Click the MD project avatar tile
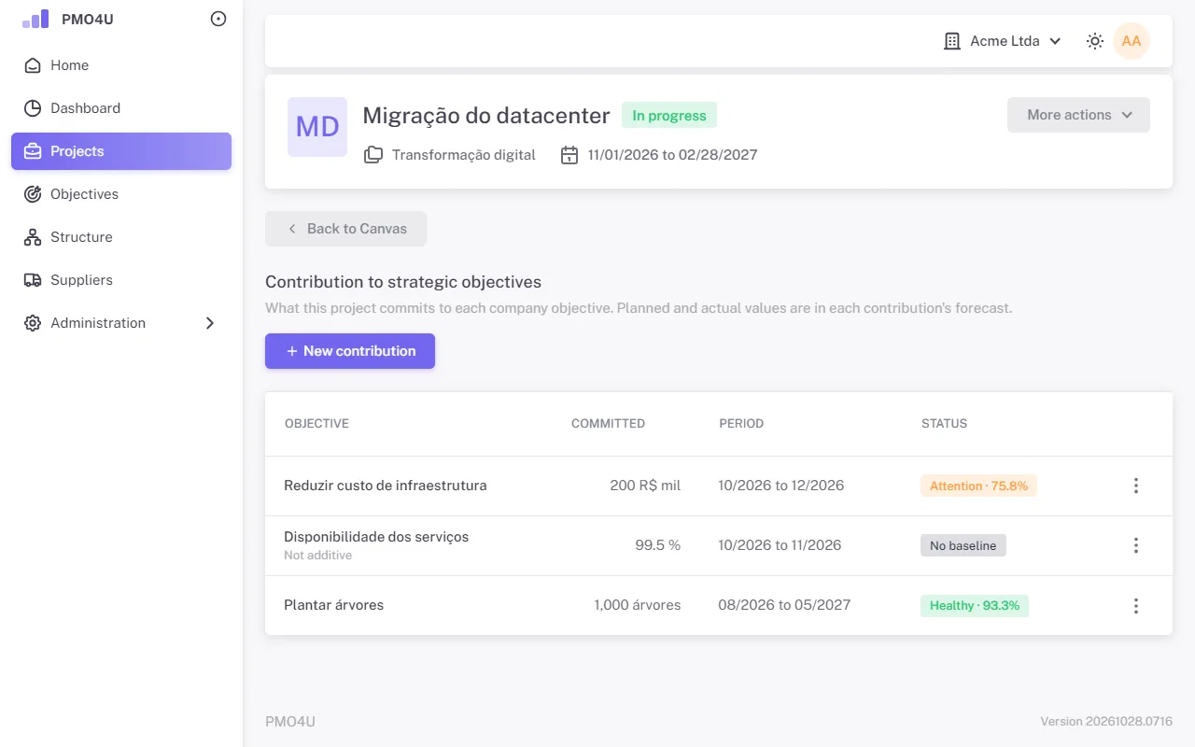1195x747 pixels. point(317,127)
